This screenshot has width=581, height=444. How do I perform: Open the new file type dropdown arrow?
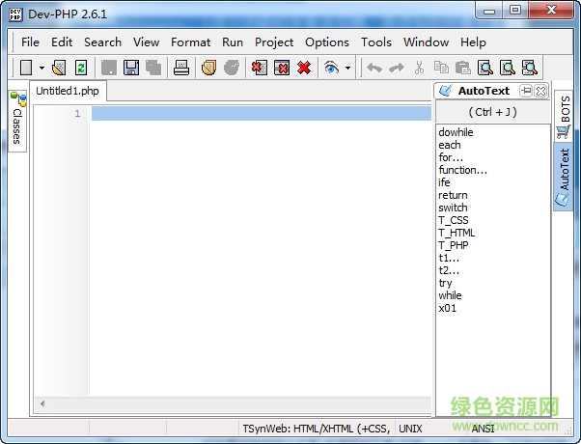coord(41,68)
